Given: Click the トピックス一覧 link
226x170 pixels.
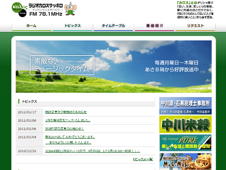Looking at the screenshot, I should 143,159.
